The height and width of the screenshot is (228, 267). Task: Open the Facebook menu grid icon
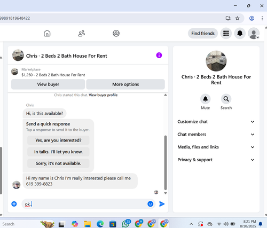[x=226, y=33]
